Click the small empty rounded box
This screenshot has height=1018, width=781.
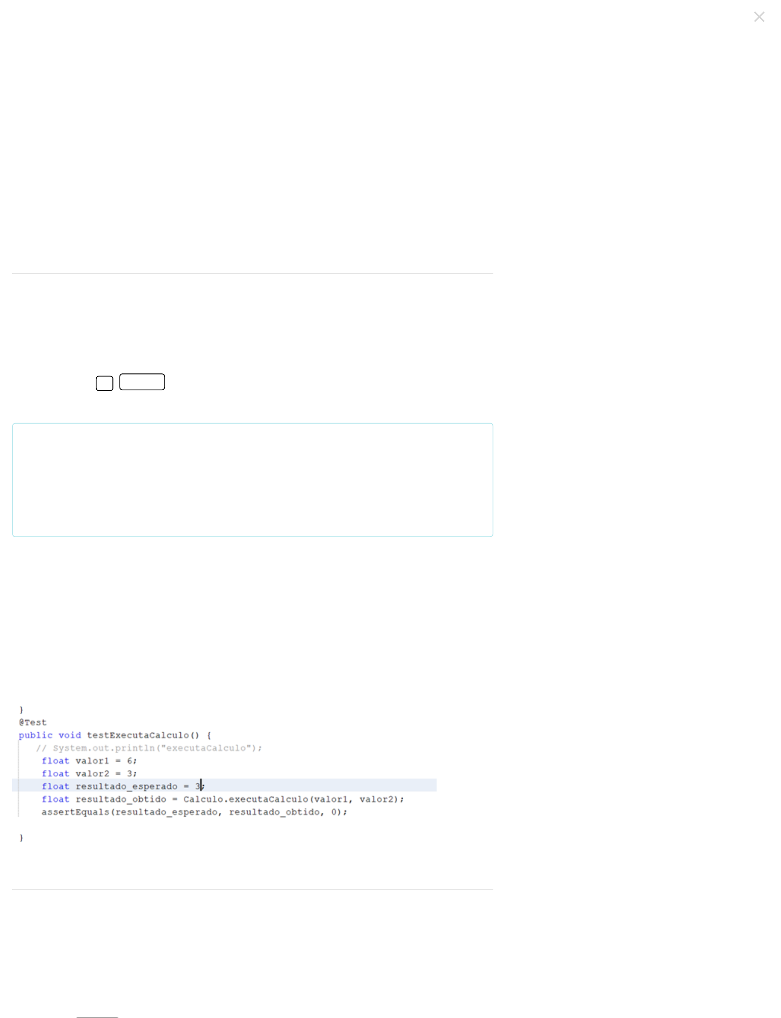coord(104,383)
